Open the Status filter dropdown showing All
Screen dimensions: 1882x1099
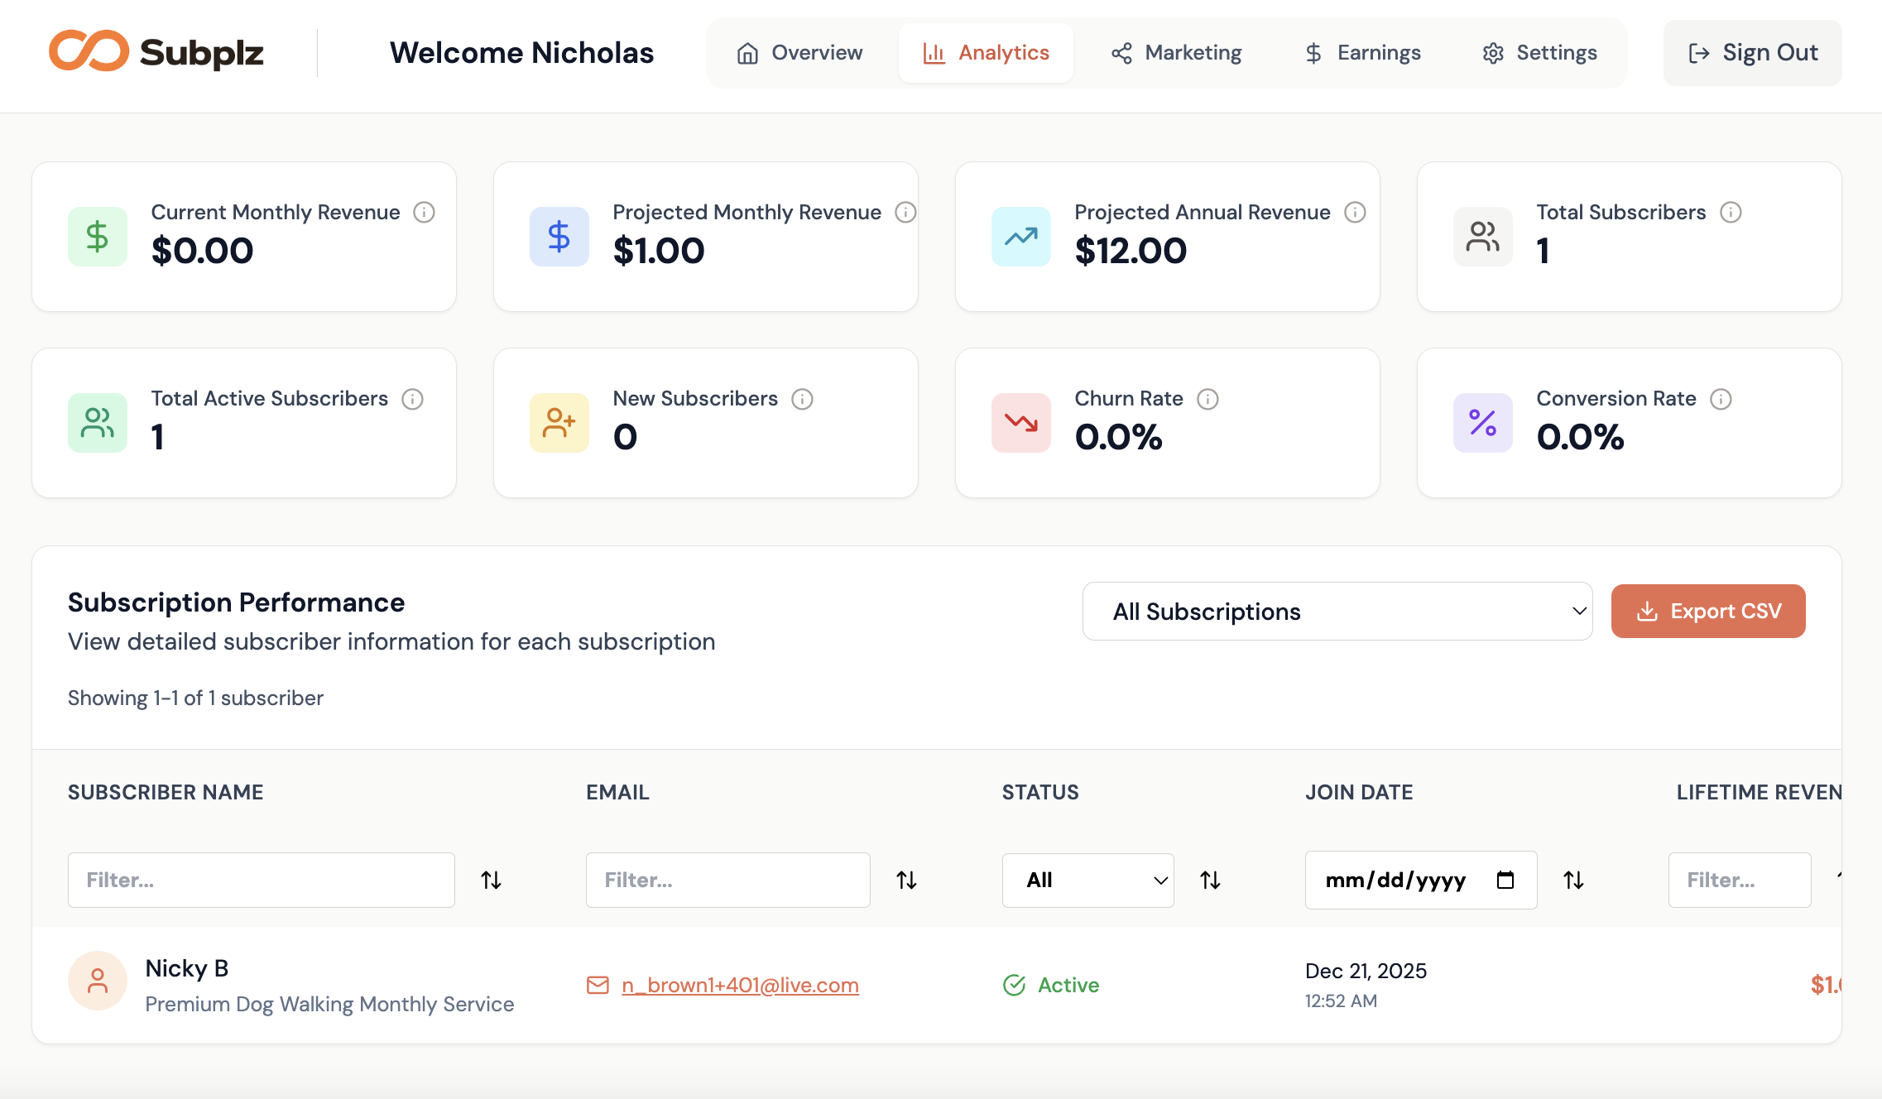point(1087,880)
